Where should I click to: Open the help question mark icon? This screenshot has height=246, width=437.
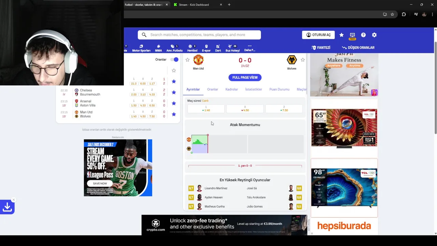pos(363,35)
